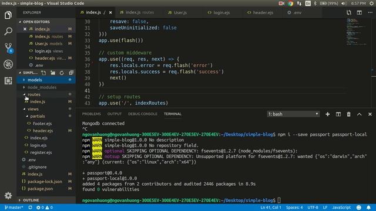Create a new terminal with plus icon
Image resolution: width=376 pixels, height=211 pixels.
click(328, 114)
